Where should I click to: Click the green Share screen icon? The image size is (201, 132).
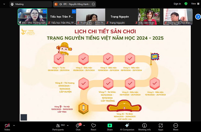[110, 125]
